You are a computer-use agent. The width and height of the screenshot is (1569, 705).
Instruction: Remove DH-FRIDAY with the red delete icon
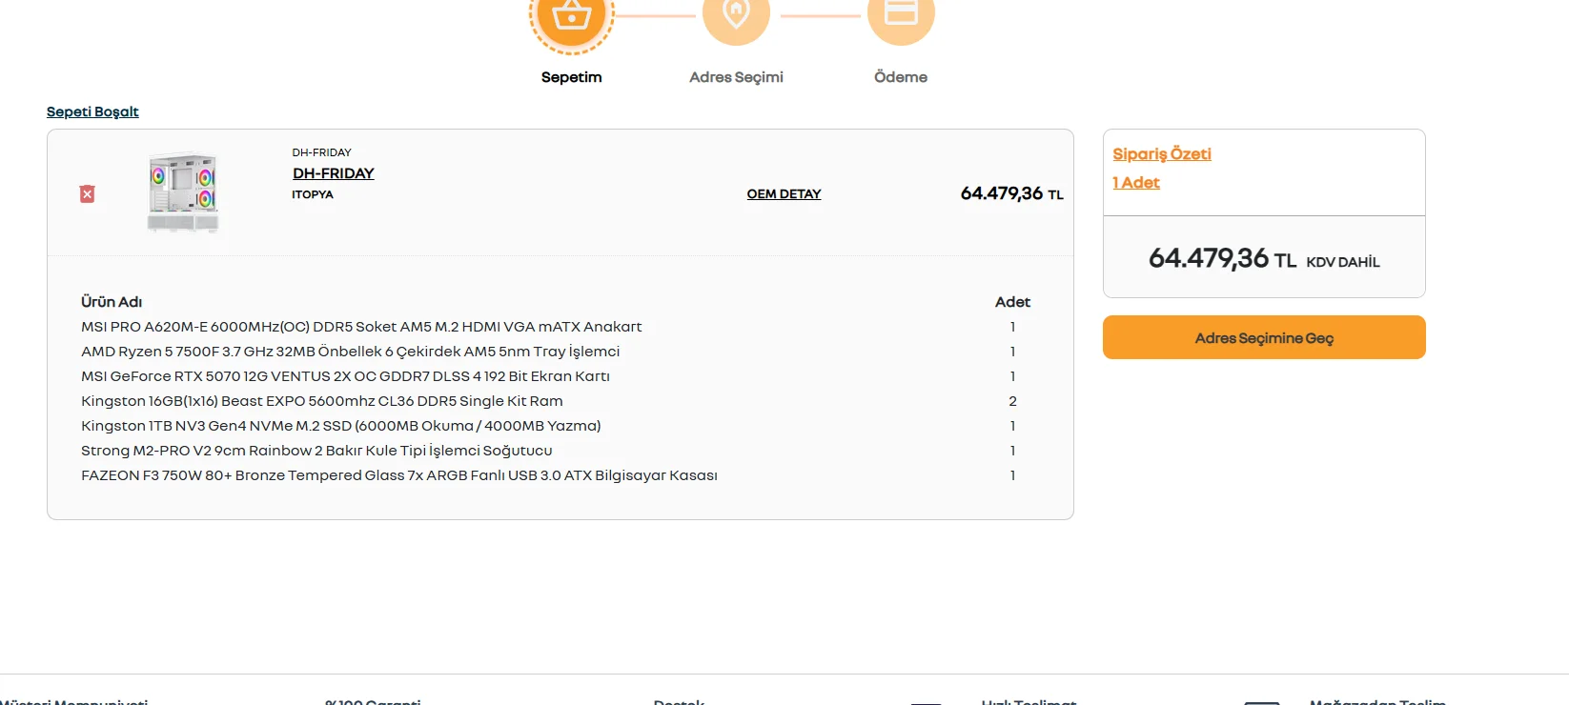[x=87, y=194]
